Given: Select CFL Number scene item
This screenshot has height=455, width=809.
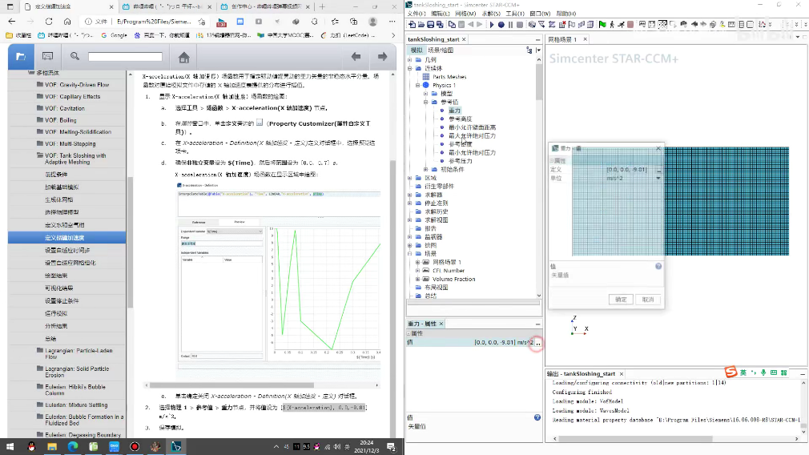Looking at the screenshot, I should [449, 270].
